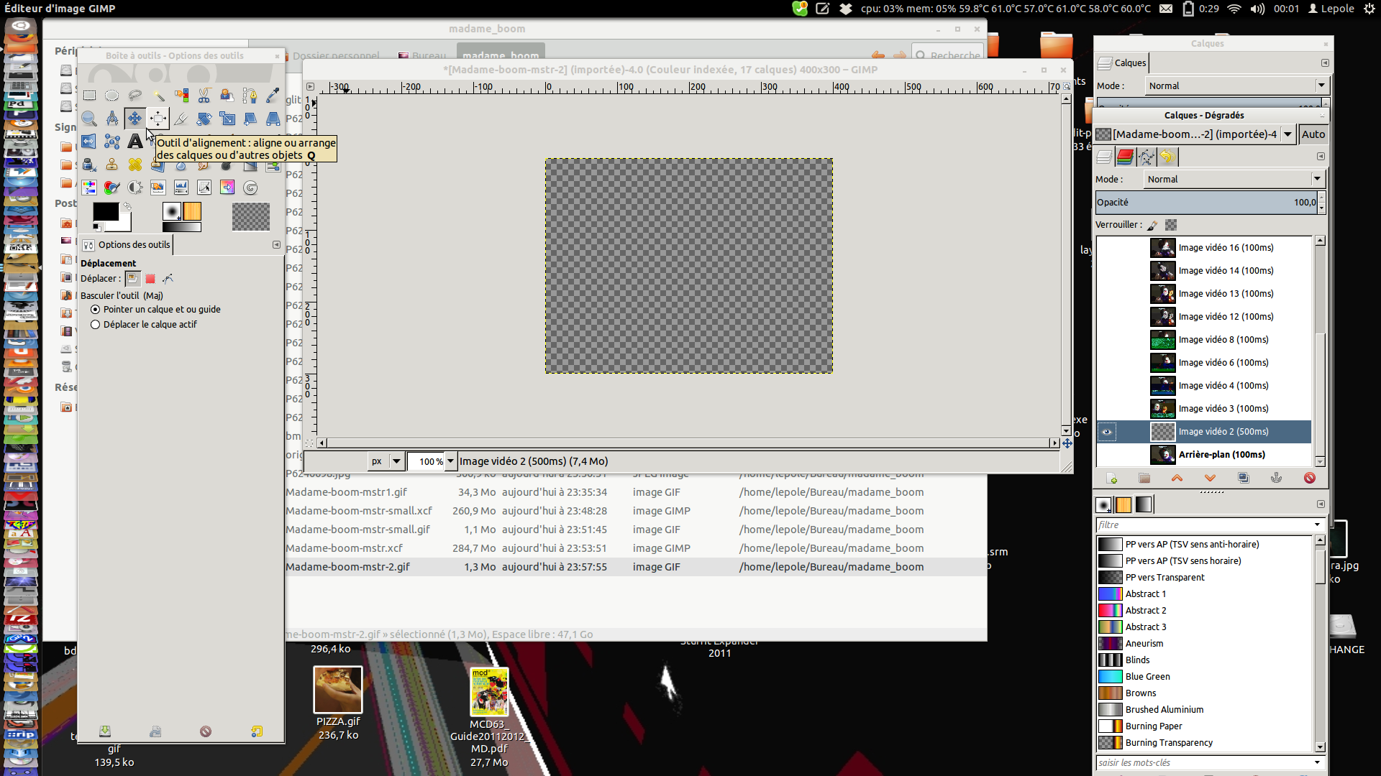Choose the color picker pipette tool
The image size is (1381, 776).
coord(273,96)
